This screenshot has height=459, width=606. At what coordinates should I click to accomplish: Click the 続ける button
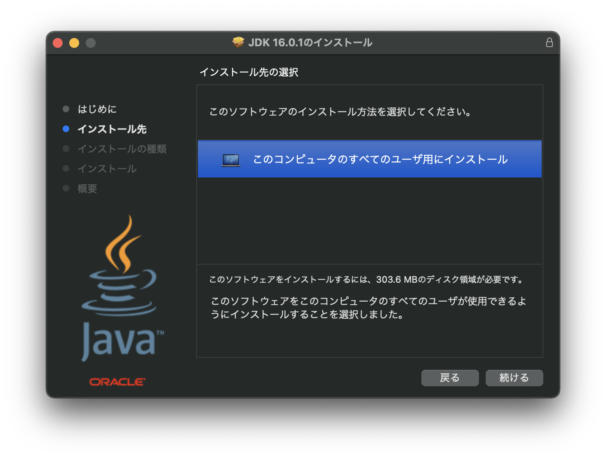click(x=514, y=378)
